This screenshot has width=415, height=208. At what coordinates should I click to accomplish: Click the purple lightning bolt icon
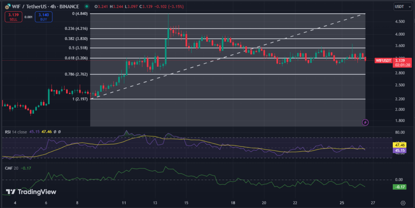click(365, 122)
